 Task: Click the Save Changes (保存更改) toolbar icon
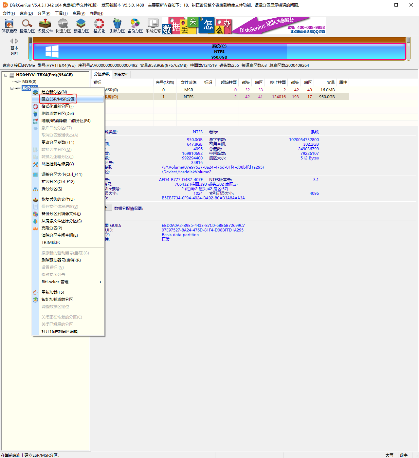(x=9, y=26)
